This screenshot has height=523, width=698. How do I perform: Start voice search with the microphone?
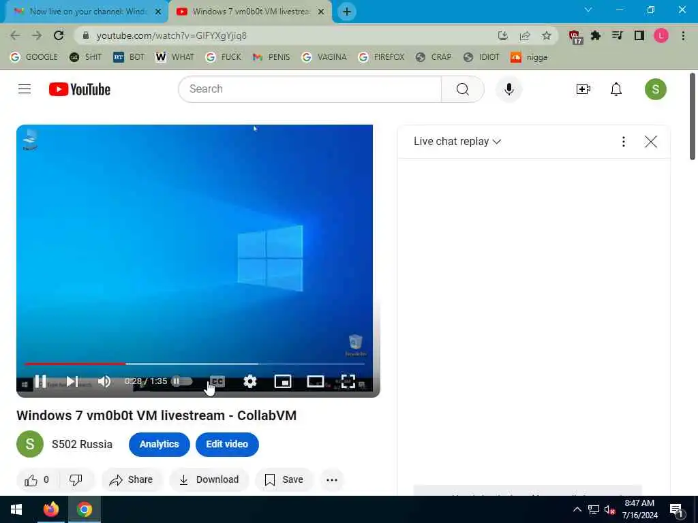coord(509,89)
